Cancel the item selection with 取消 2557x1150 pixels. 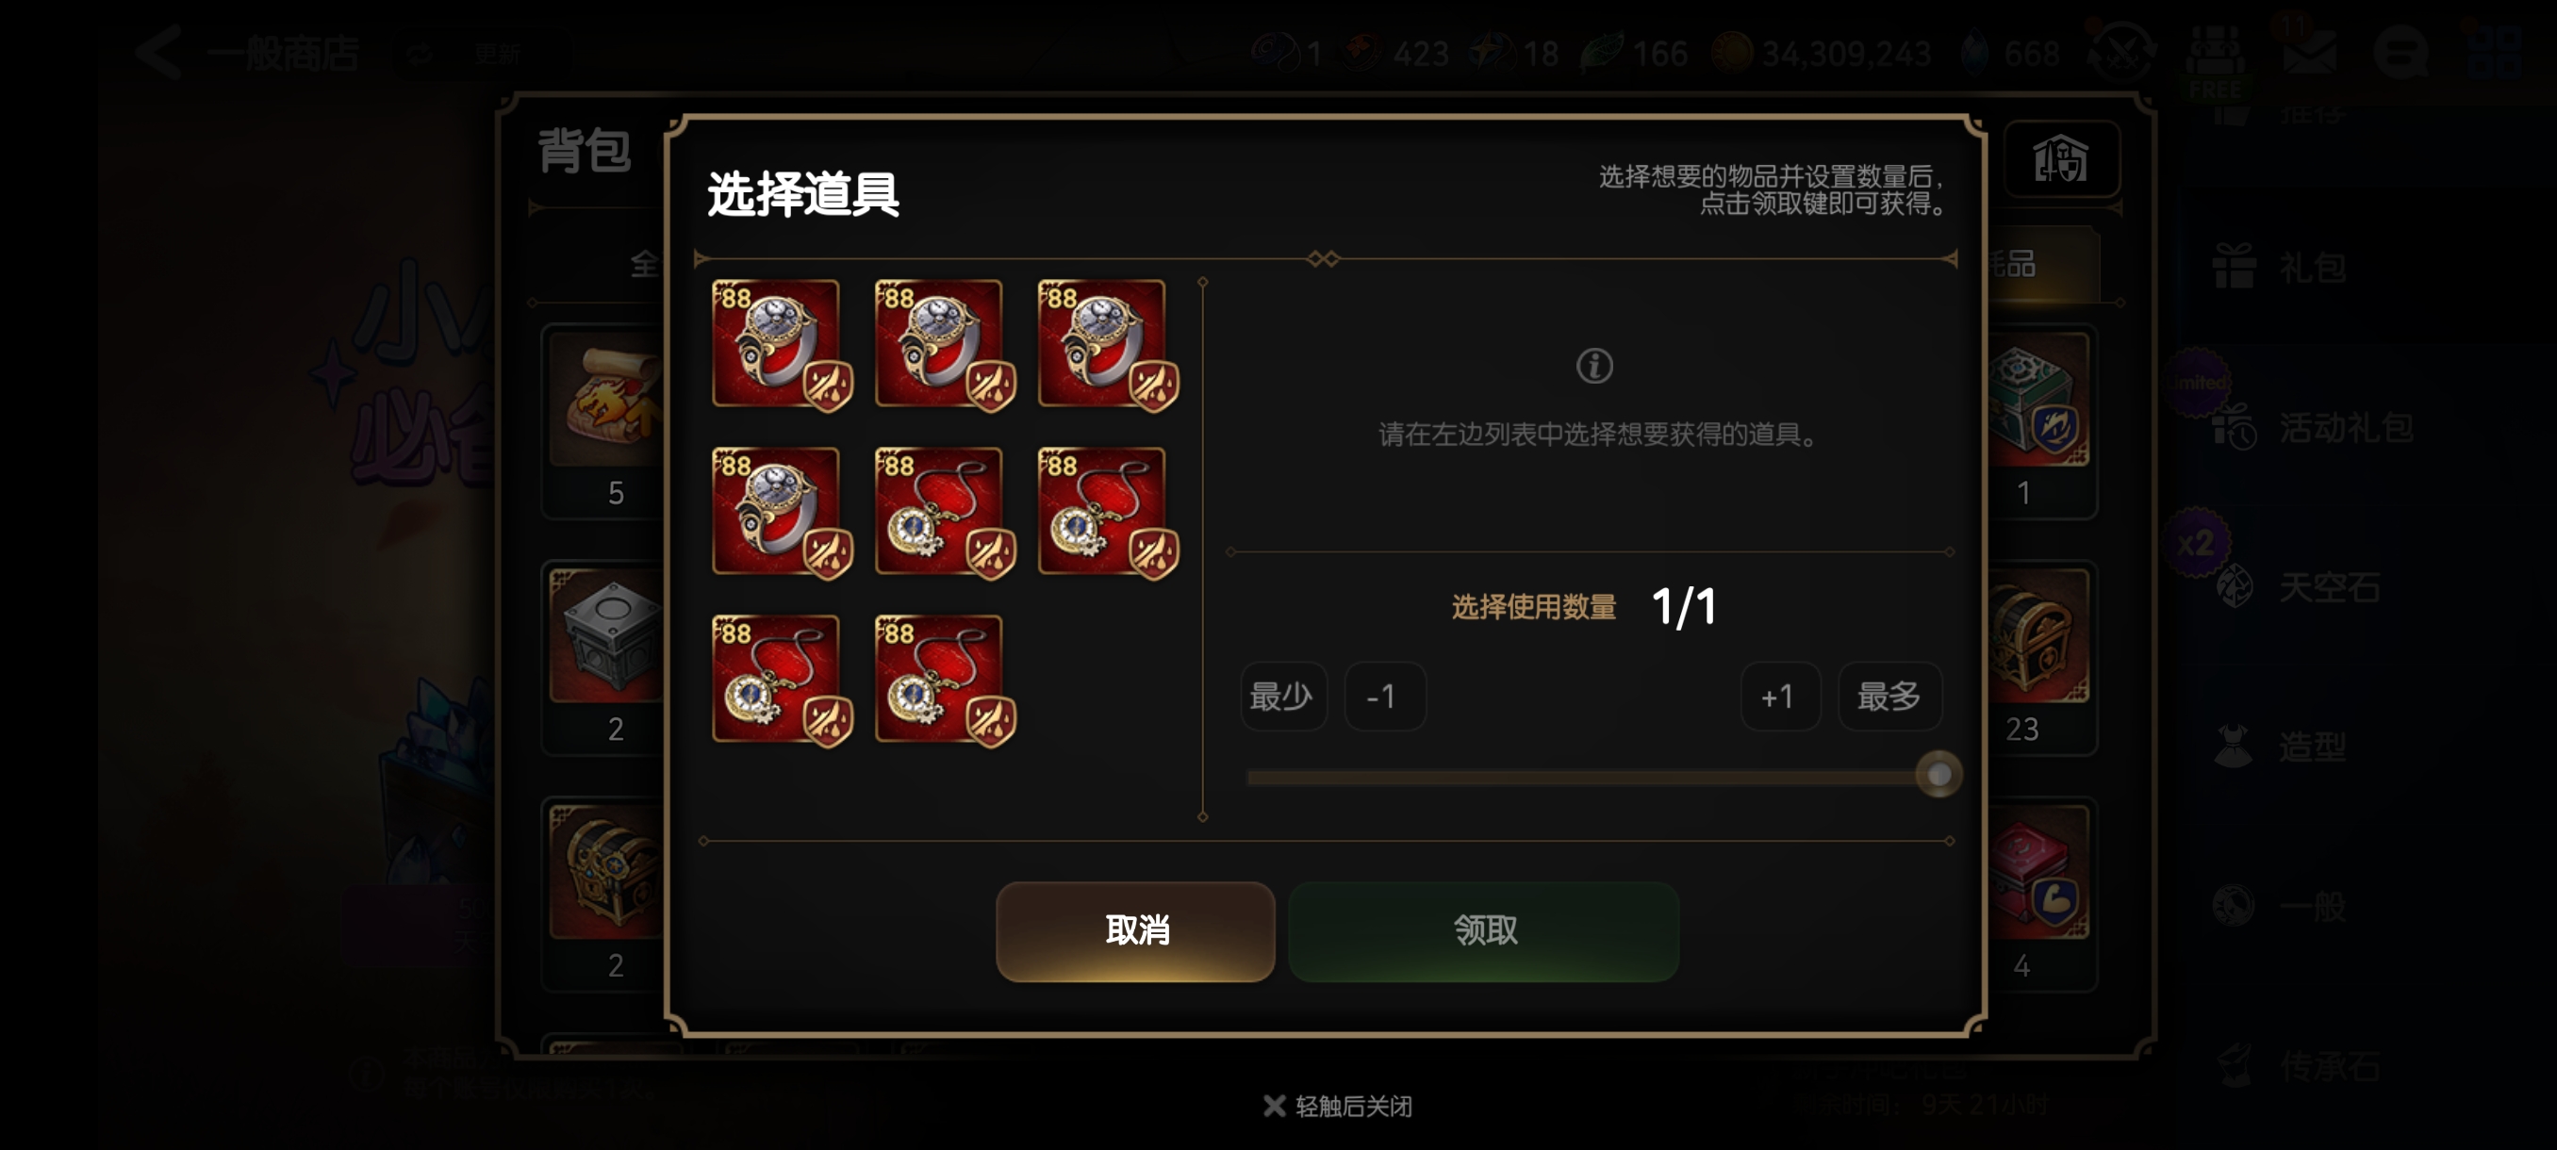pos(1134,930)
